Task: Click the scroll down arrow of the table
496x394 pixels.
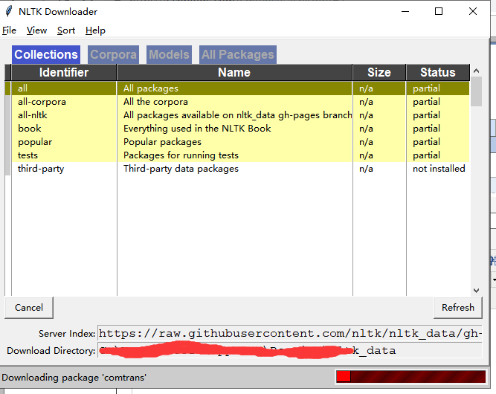Action: coord(476,290)
